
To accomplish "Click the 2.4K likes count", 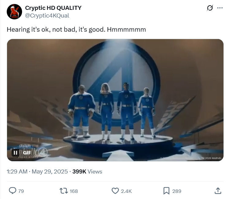I will point(126,191).
